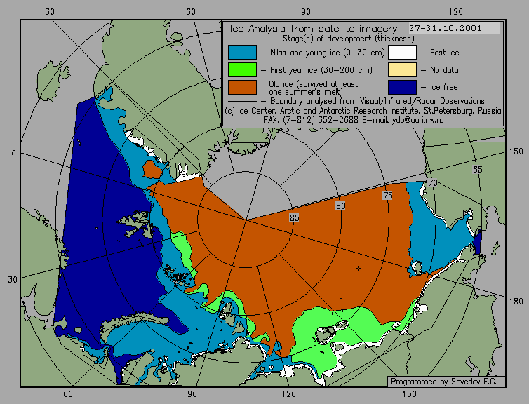The image size is (529, 404).
Task: Click the top-edge longitude label 120
Action: [456, 12]
